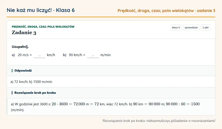Click the 'Uzupełnij.' instruction text

click(x=20, y=47)
